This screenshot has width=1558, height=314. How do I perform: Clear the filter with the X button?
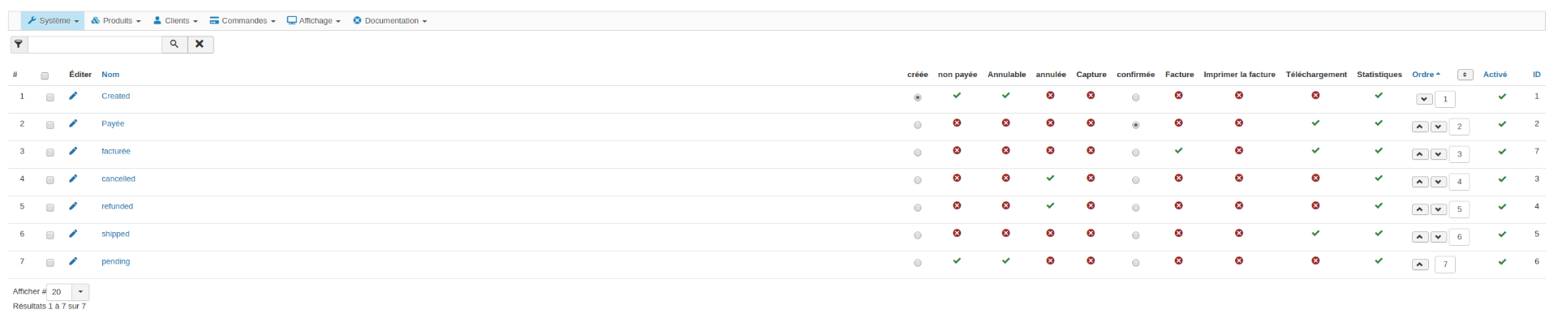pos(200,45)
